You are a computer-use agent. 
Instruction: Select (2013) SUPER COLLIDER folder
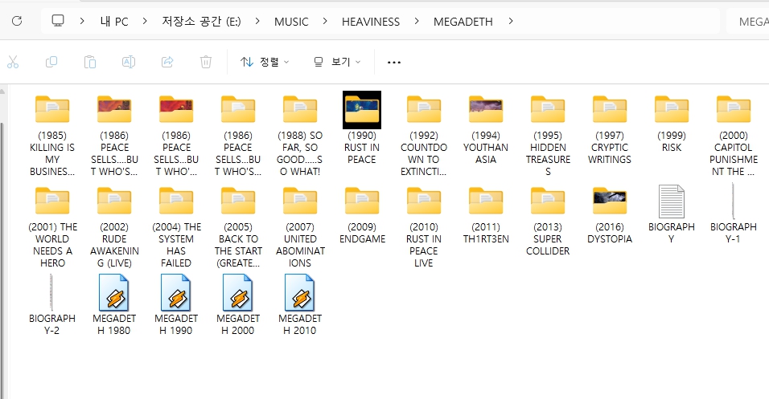point(548,221)
